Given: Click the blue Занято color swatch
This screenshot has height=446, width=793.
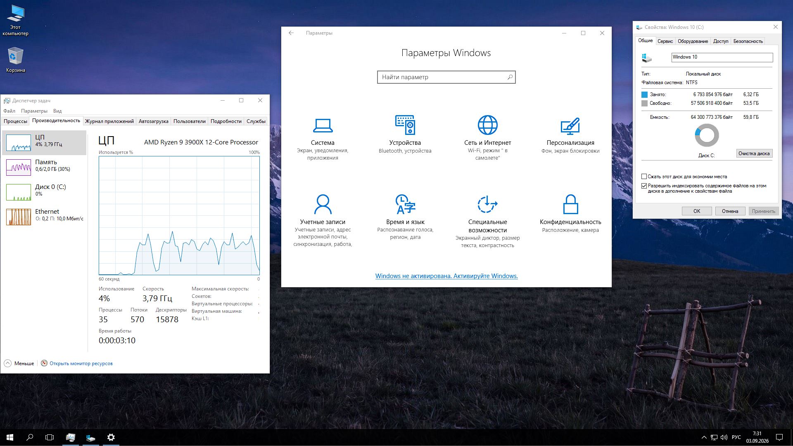Looking at the screenshot, I should point(644,94).
